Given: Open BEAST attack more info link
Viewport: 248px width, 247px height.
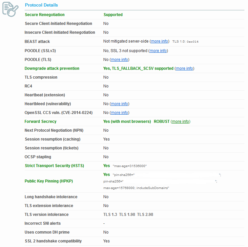Looking at the screenshot, I should point(159,41).
